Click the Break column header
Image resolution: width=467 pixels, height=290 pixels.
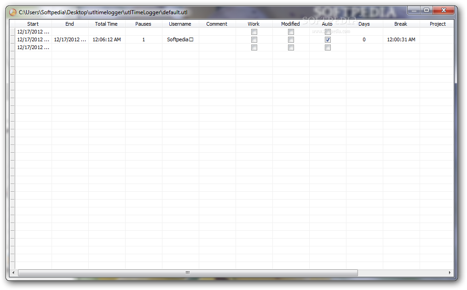tap(401, 24)
